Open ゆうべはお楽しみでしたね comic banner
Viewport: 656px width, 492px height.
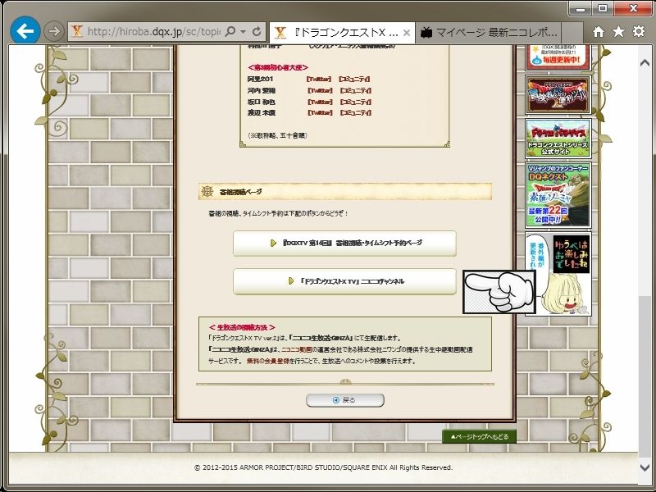point(558,274)
